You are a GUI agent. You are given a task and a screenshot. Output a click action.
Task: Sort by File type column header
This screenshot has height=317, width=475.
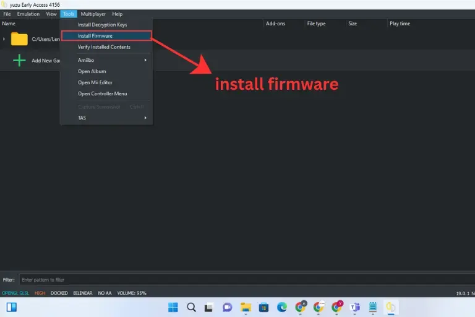(x=316, y=24)
